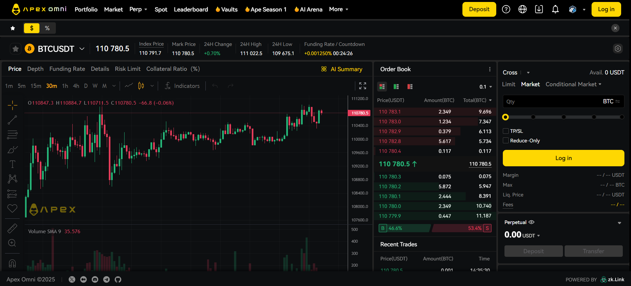Open the Funding Rate tab
The image size is (631, 286).
point(67,69)
